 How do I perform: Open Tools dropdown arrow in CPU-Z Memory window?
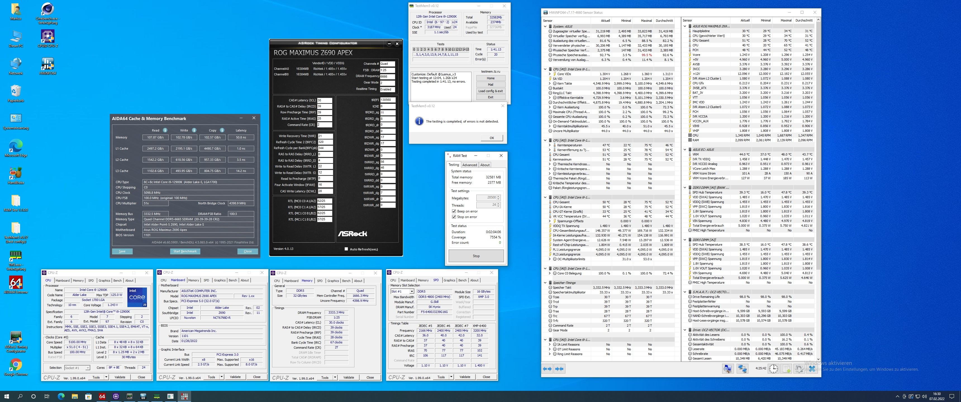tap(335, 377)
